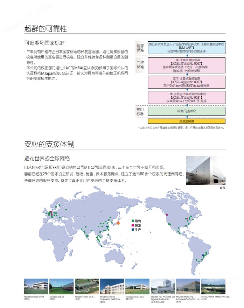Click the green 标准尺/基准尺 box
This screenshot has width=244, height=308.
[x=187, y=111]
